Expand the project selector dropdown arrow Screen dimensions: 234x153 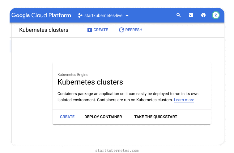click(127, 15)
